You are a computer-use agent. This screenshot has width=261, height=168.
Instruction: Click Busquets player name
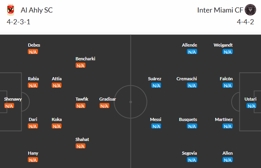[188, 119]
